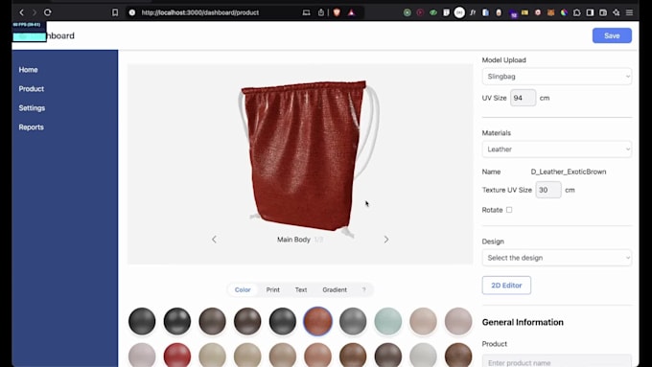Open the Brave Shields lion icon
The width and height of the screenshot is (652, 367).
[337, 12]
